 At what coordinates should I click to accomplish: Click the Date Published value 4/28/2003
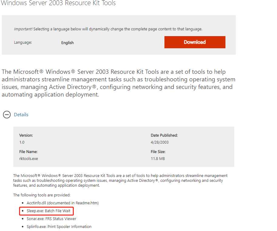[160, 142]
